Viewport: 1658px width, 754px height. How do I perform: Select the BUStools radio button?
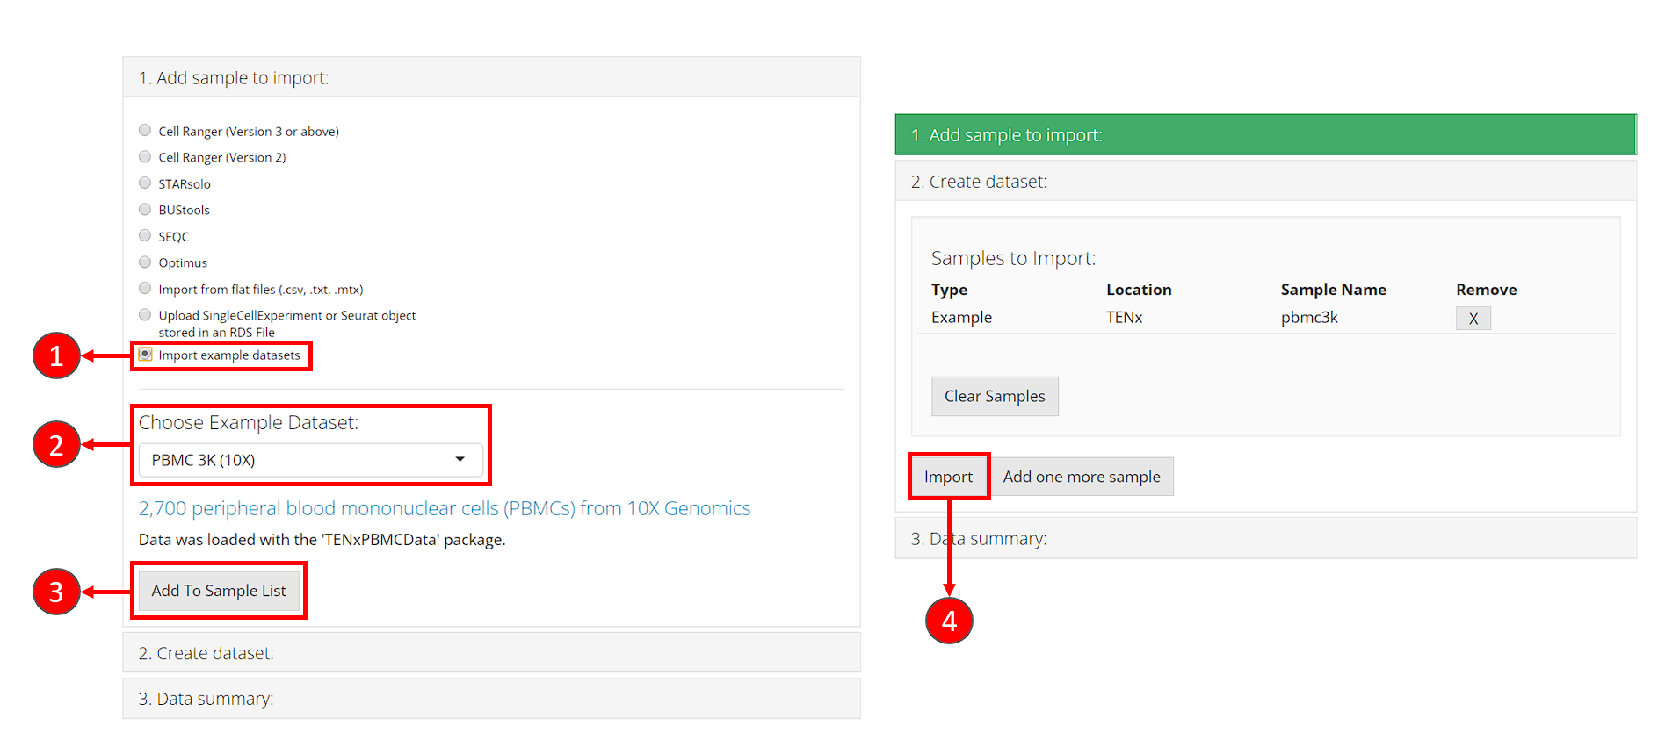click(145, 210)
